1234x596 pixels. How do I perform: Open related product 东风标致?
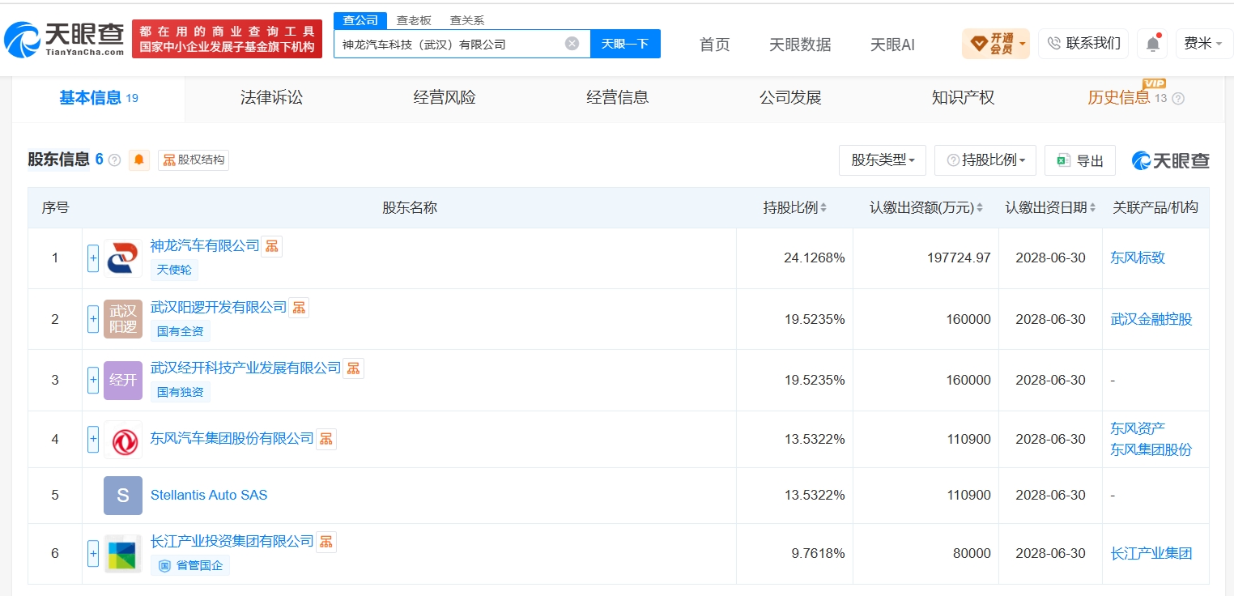[x=1138, y=258]
